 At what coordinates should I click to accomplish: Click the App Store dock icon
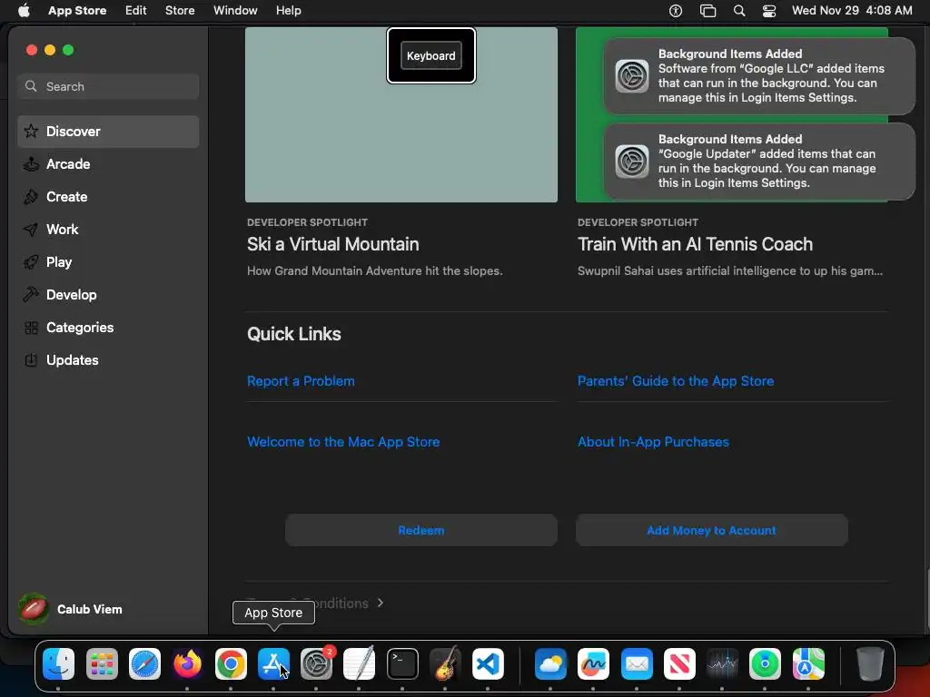[273, 663]
